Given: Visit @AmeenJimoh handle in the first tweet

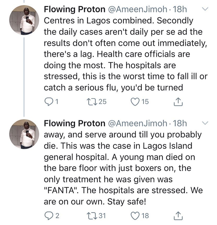Looking at the screenshot, I should [x=137, y=9].
